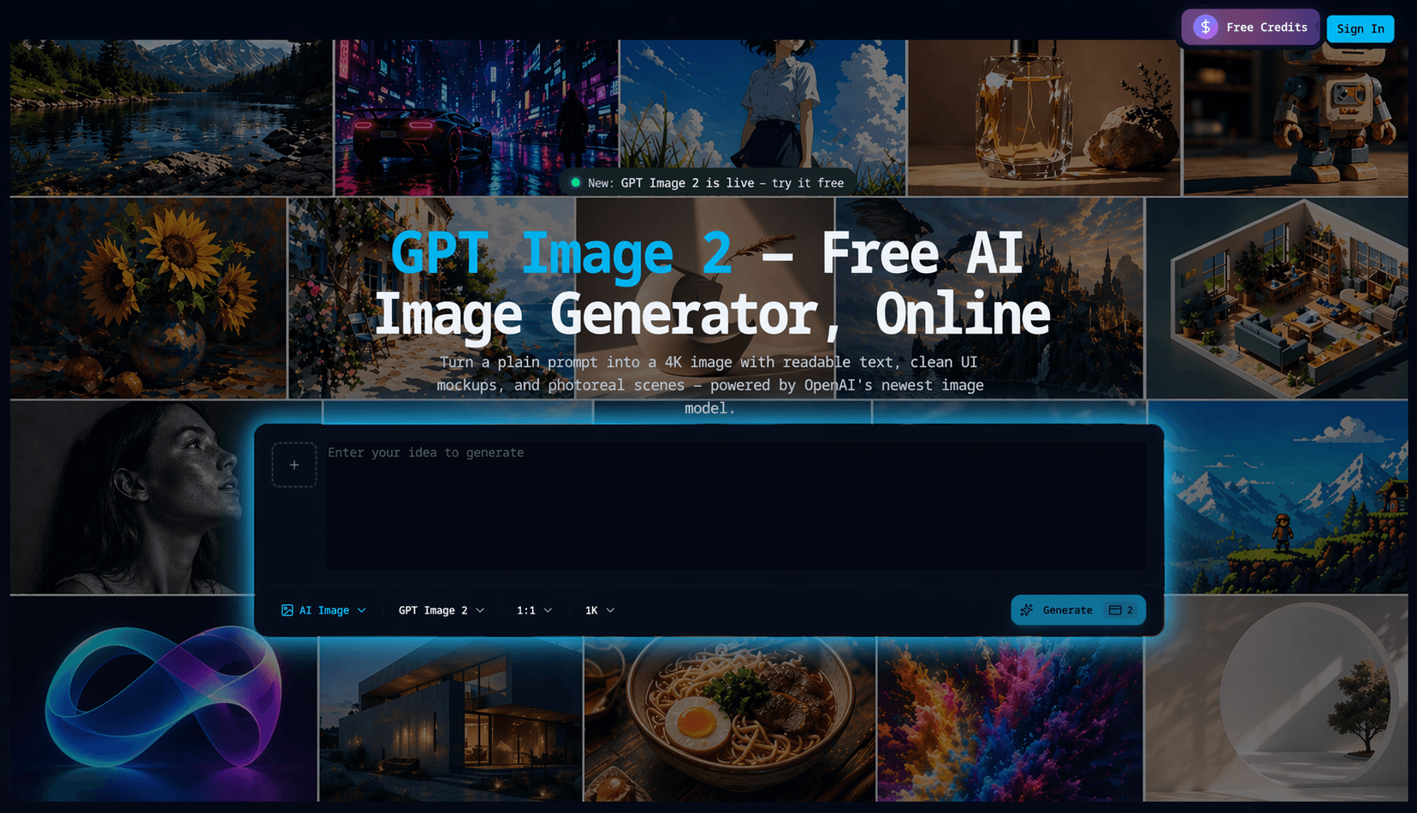Open the neon cyberpunk car street thumbnail

[477, 117]
